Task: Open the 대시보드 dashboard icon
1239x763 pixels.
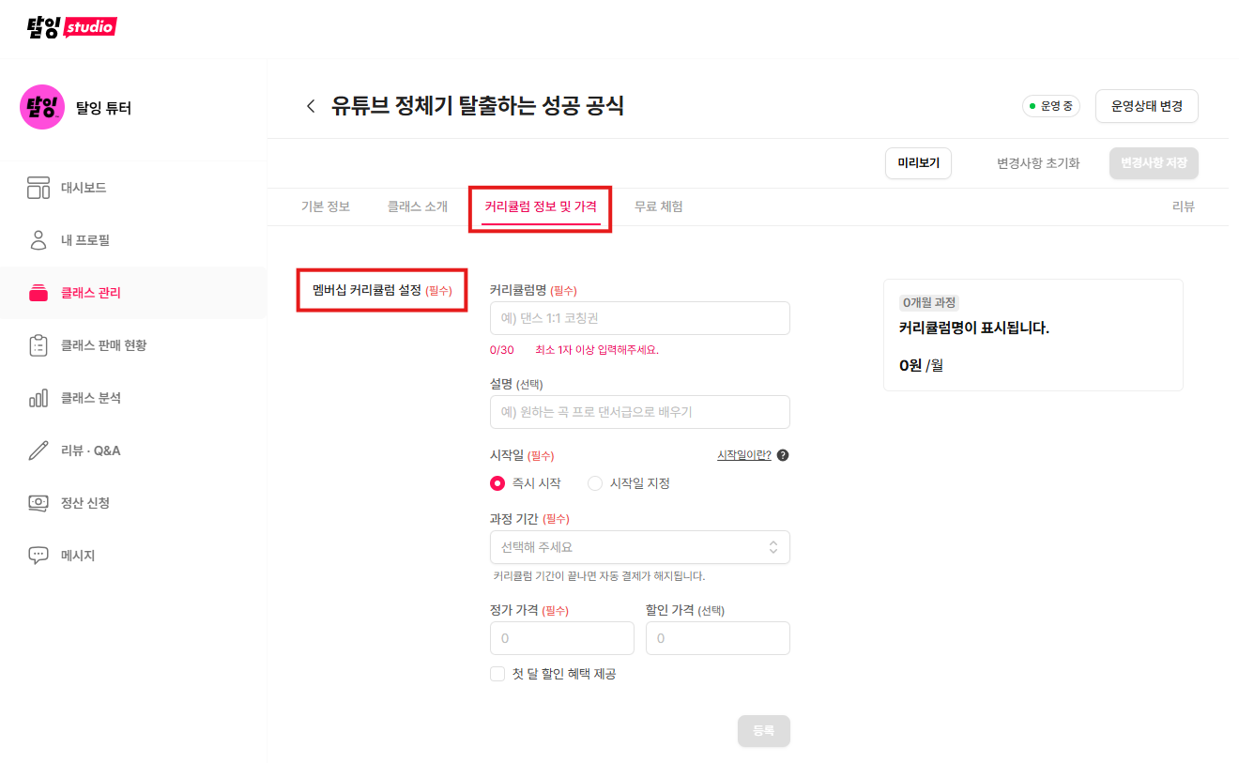Action: [x=38, y=188]
